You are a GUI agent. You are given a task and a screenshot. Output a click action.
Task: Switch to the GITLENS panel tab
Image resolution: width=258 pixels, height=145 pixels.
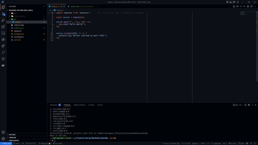click(x=92, y=105)
